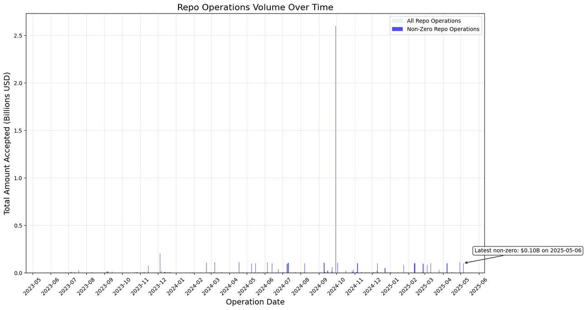Click the 'Operation Date' x-axis label
This screenshot has height=310, width=585.
coord(255,302)
